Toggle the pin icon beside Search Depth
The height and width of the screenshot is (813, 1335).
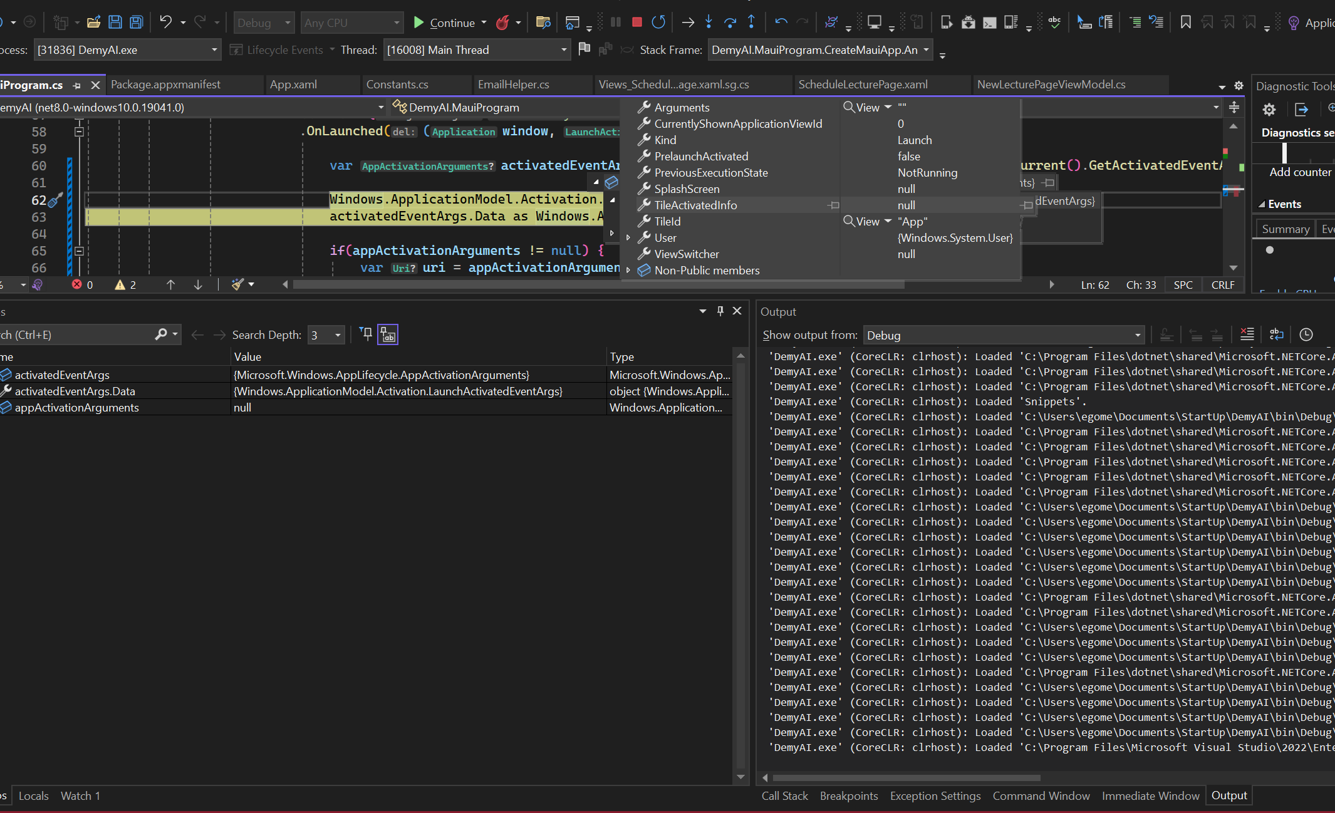(366, 334)
